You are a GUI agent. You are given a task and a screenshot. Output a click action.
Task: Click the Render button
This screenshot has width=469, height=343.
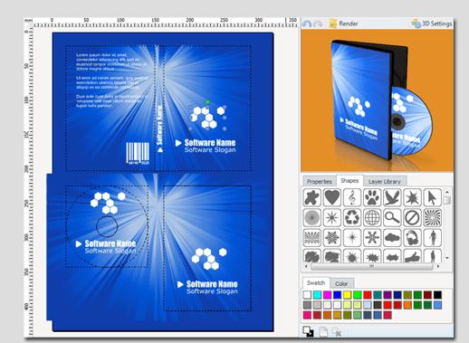(x=343, y=24)
